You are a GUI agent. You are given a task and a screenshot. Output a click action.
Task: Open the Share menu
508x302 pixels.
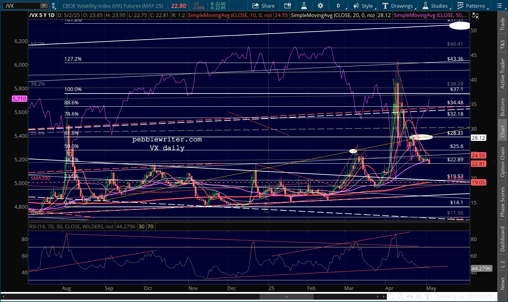[263, 6]
